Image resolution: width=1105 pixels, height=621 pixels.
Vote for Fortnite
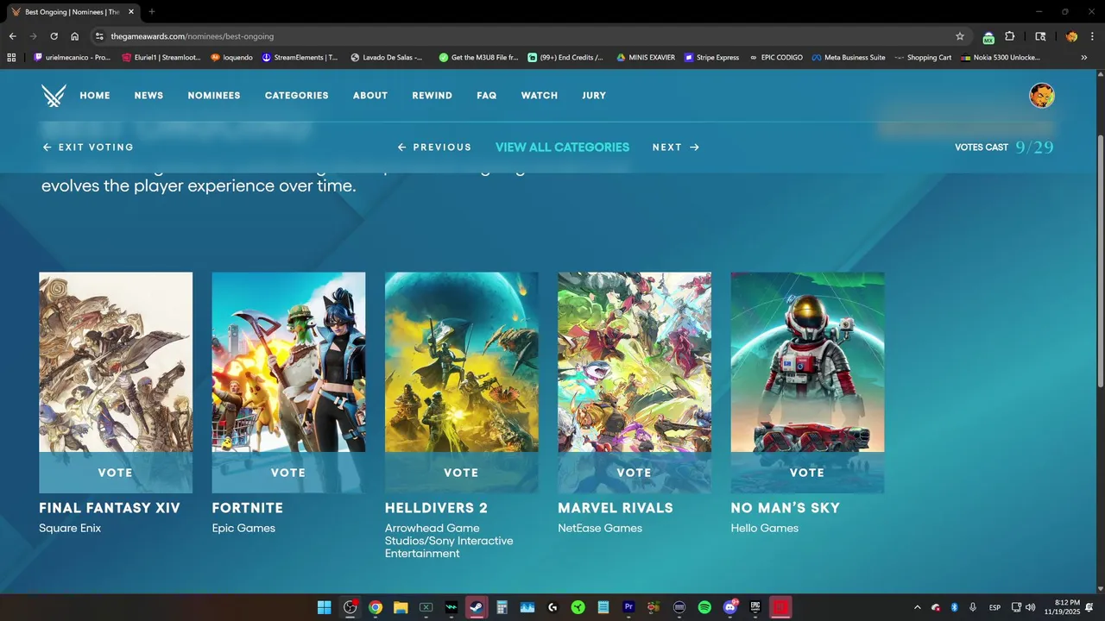[x=288, y=473]
